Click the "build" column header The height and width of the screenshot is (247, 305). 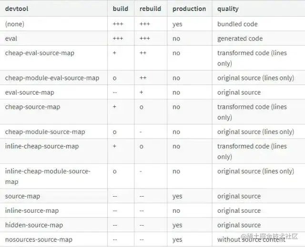pyautogui.click(x=121, y=9)
